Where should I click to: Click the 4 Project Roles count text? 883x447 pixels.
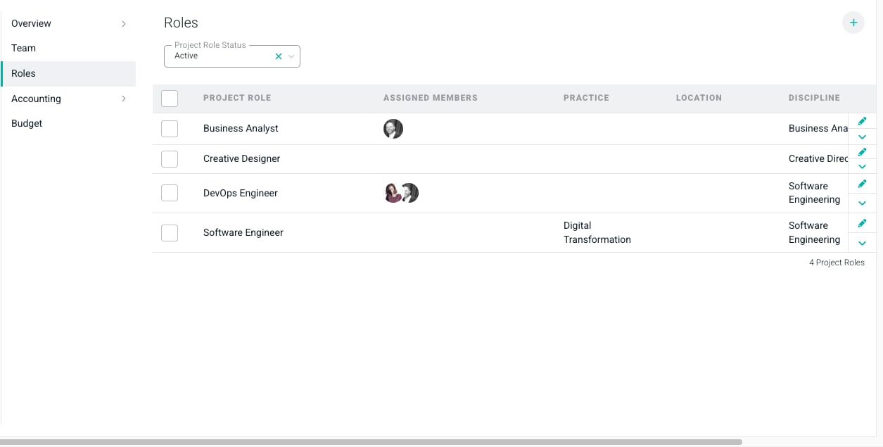click(837, 263)
